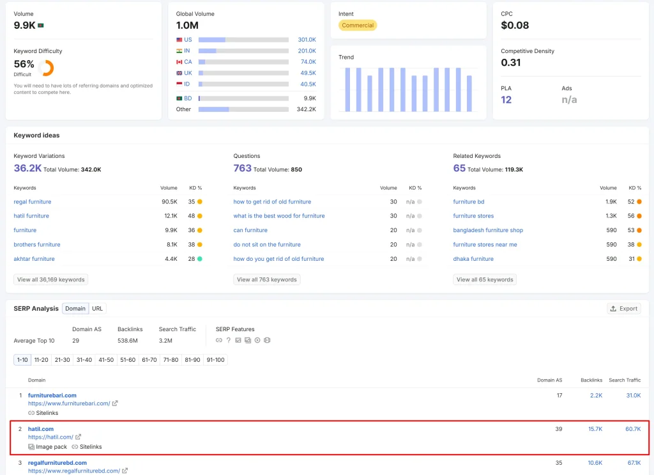The image size is (654, 475).
Task: Click the Bangladesh flag next to Volume
Action: pos(41,26)
